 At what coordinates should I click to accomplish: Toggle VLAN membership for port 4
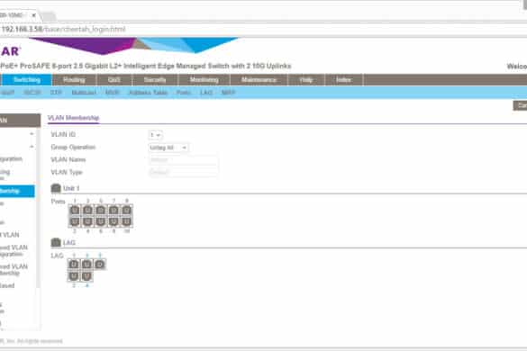(x=87, y=221)
